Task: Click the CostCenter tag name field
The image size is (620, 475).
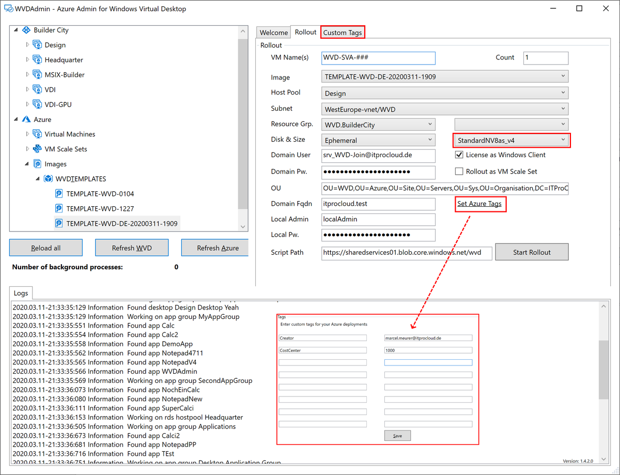Action: 322,350
